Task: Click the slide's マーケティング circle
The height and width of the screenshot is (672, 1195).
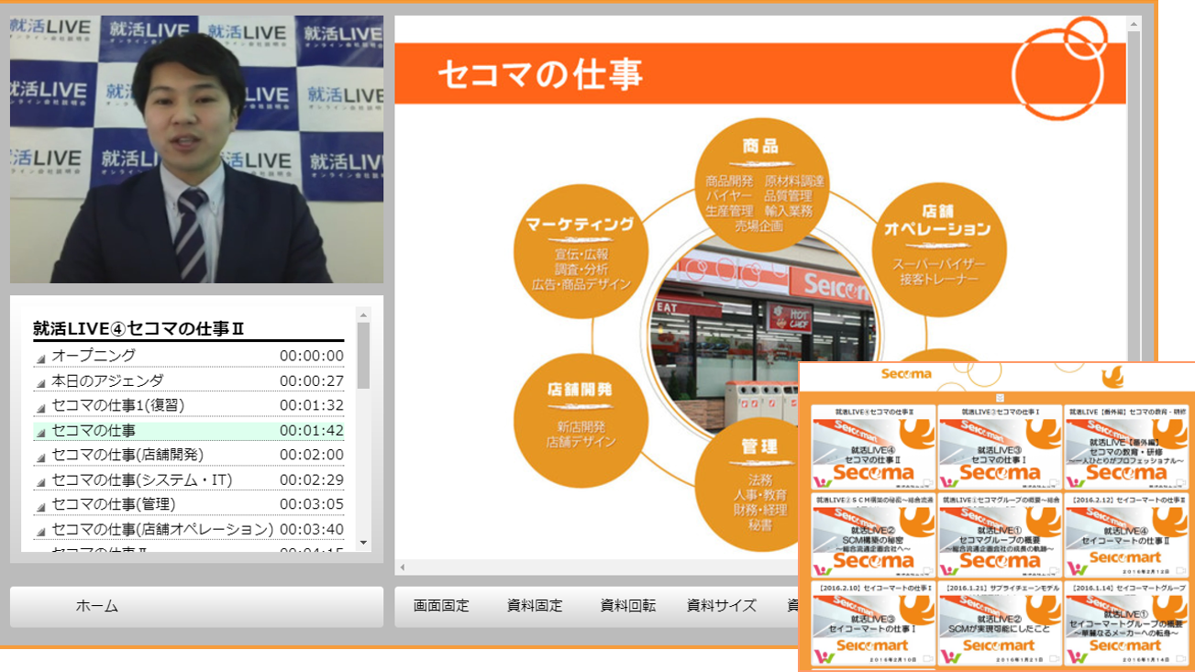Action: [581, 252]
